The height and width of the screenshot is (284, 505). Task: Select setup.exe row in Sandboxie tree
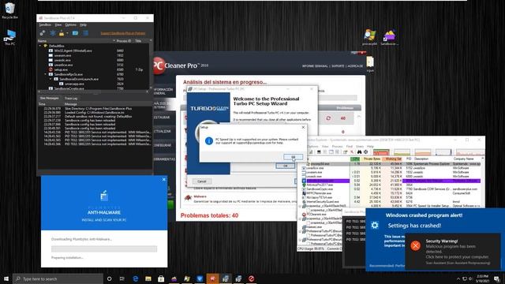(93, 69)
